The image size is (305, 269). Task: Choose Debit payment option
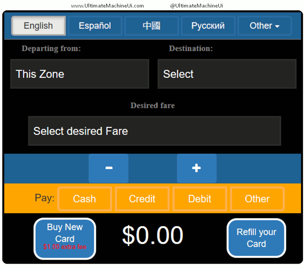[200, 199]
